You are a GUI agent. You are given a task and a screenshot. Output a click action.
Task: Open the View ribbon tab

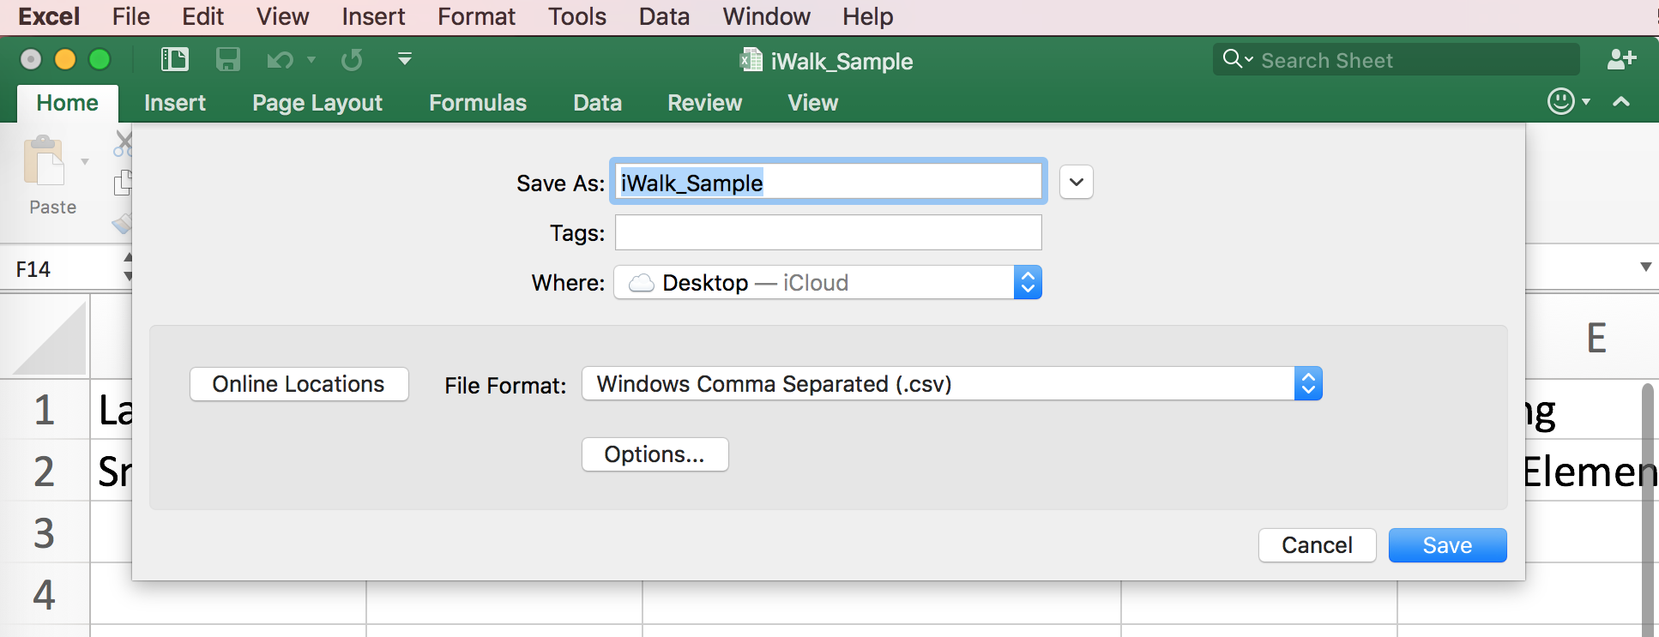812,103
